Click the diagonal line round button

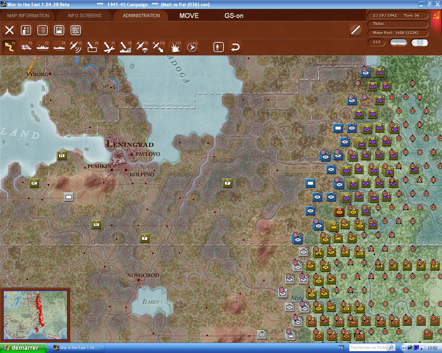(355, 30)
